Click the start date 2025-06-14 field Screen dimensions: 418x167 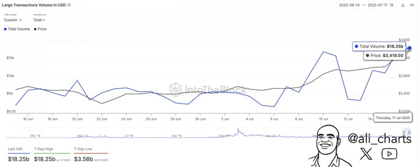pos(348,5)
